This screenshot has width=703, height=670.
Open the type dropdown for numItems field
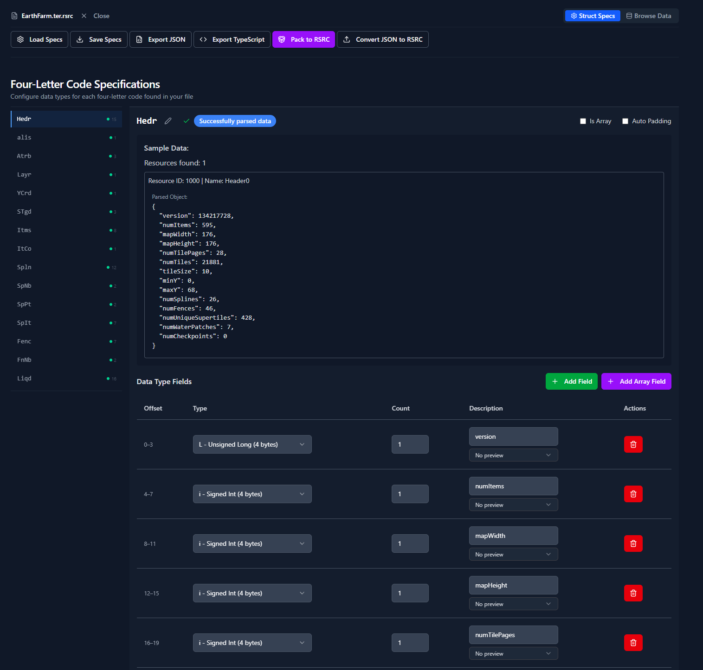coord(252,494)
